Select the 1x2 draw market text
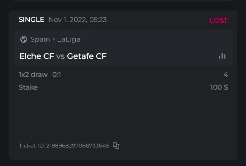This screenshot has height=166, width=246. tap(33, 74)
